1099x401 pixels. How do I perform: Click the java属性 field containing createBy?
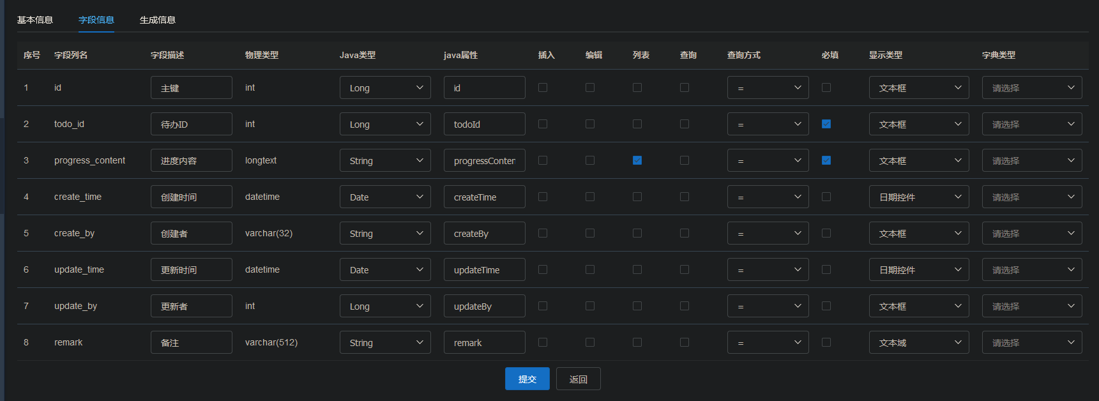(x=484, y=233)
